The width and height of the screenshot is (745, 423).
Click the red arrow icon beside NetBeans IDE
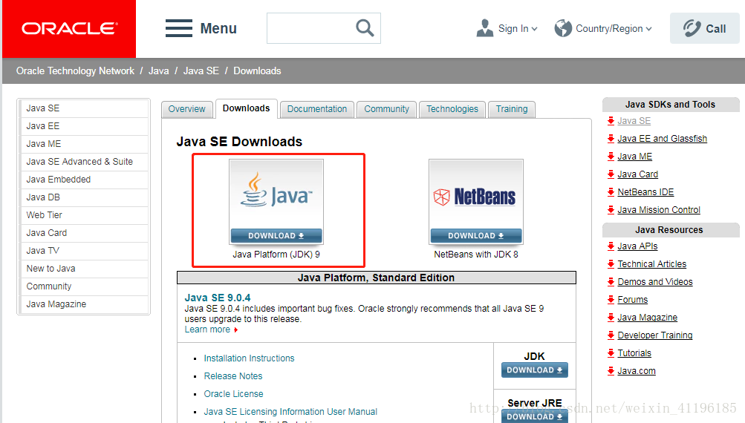[x=611, y=191]
